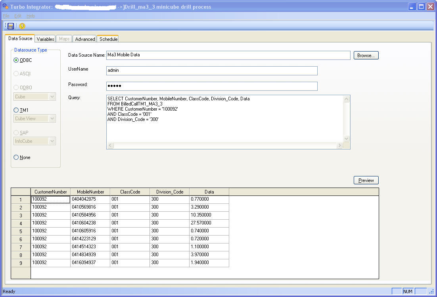Click the Run process lightning icon
This screenshot has height=297, width=437.
pos(22,26)
